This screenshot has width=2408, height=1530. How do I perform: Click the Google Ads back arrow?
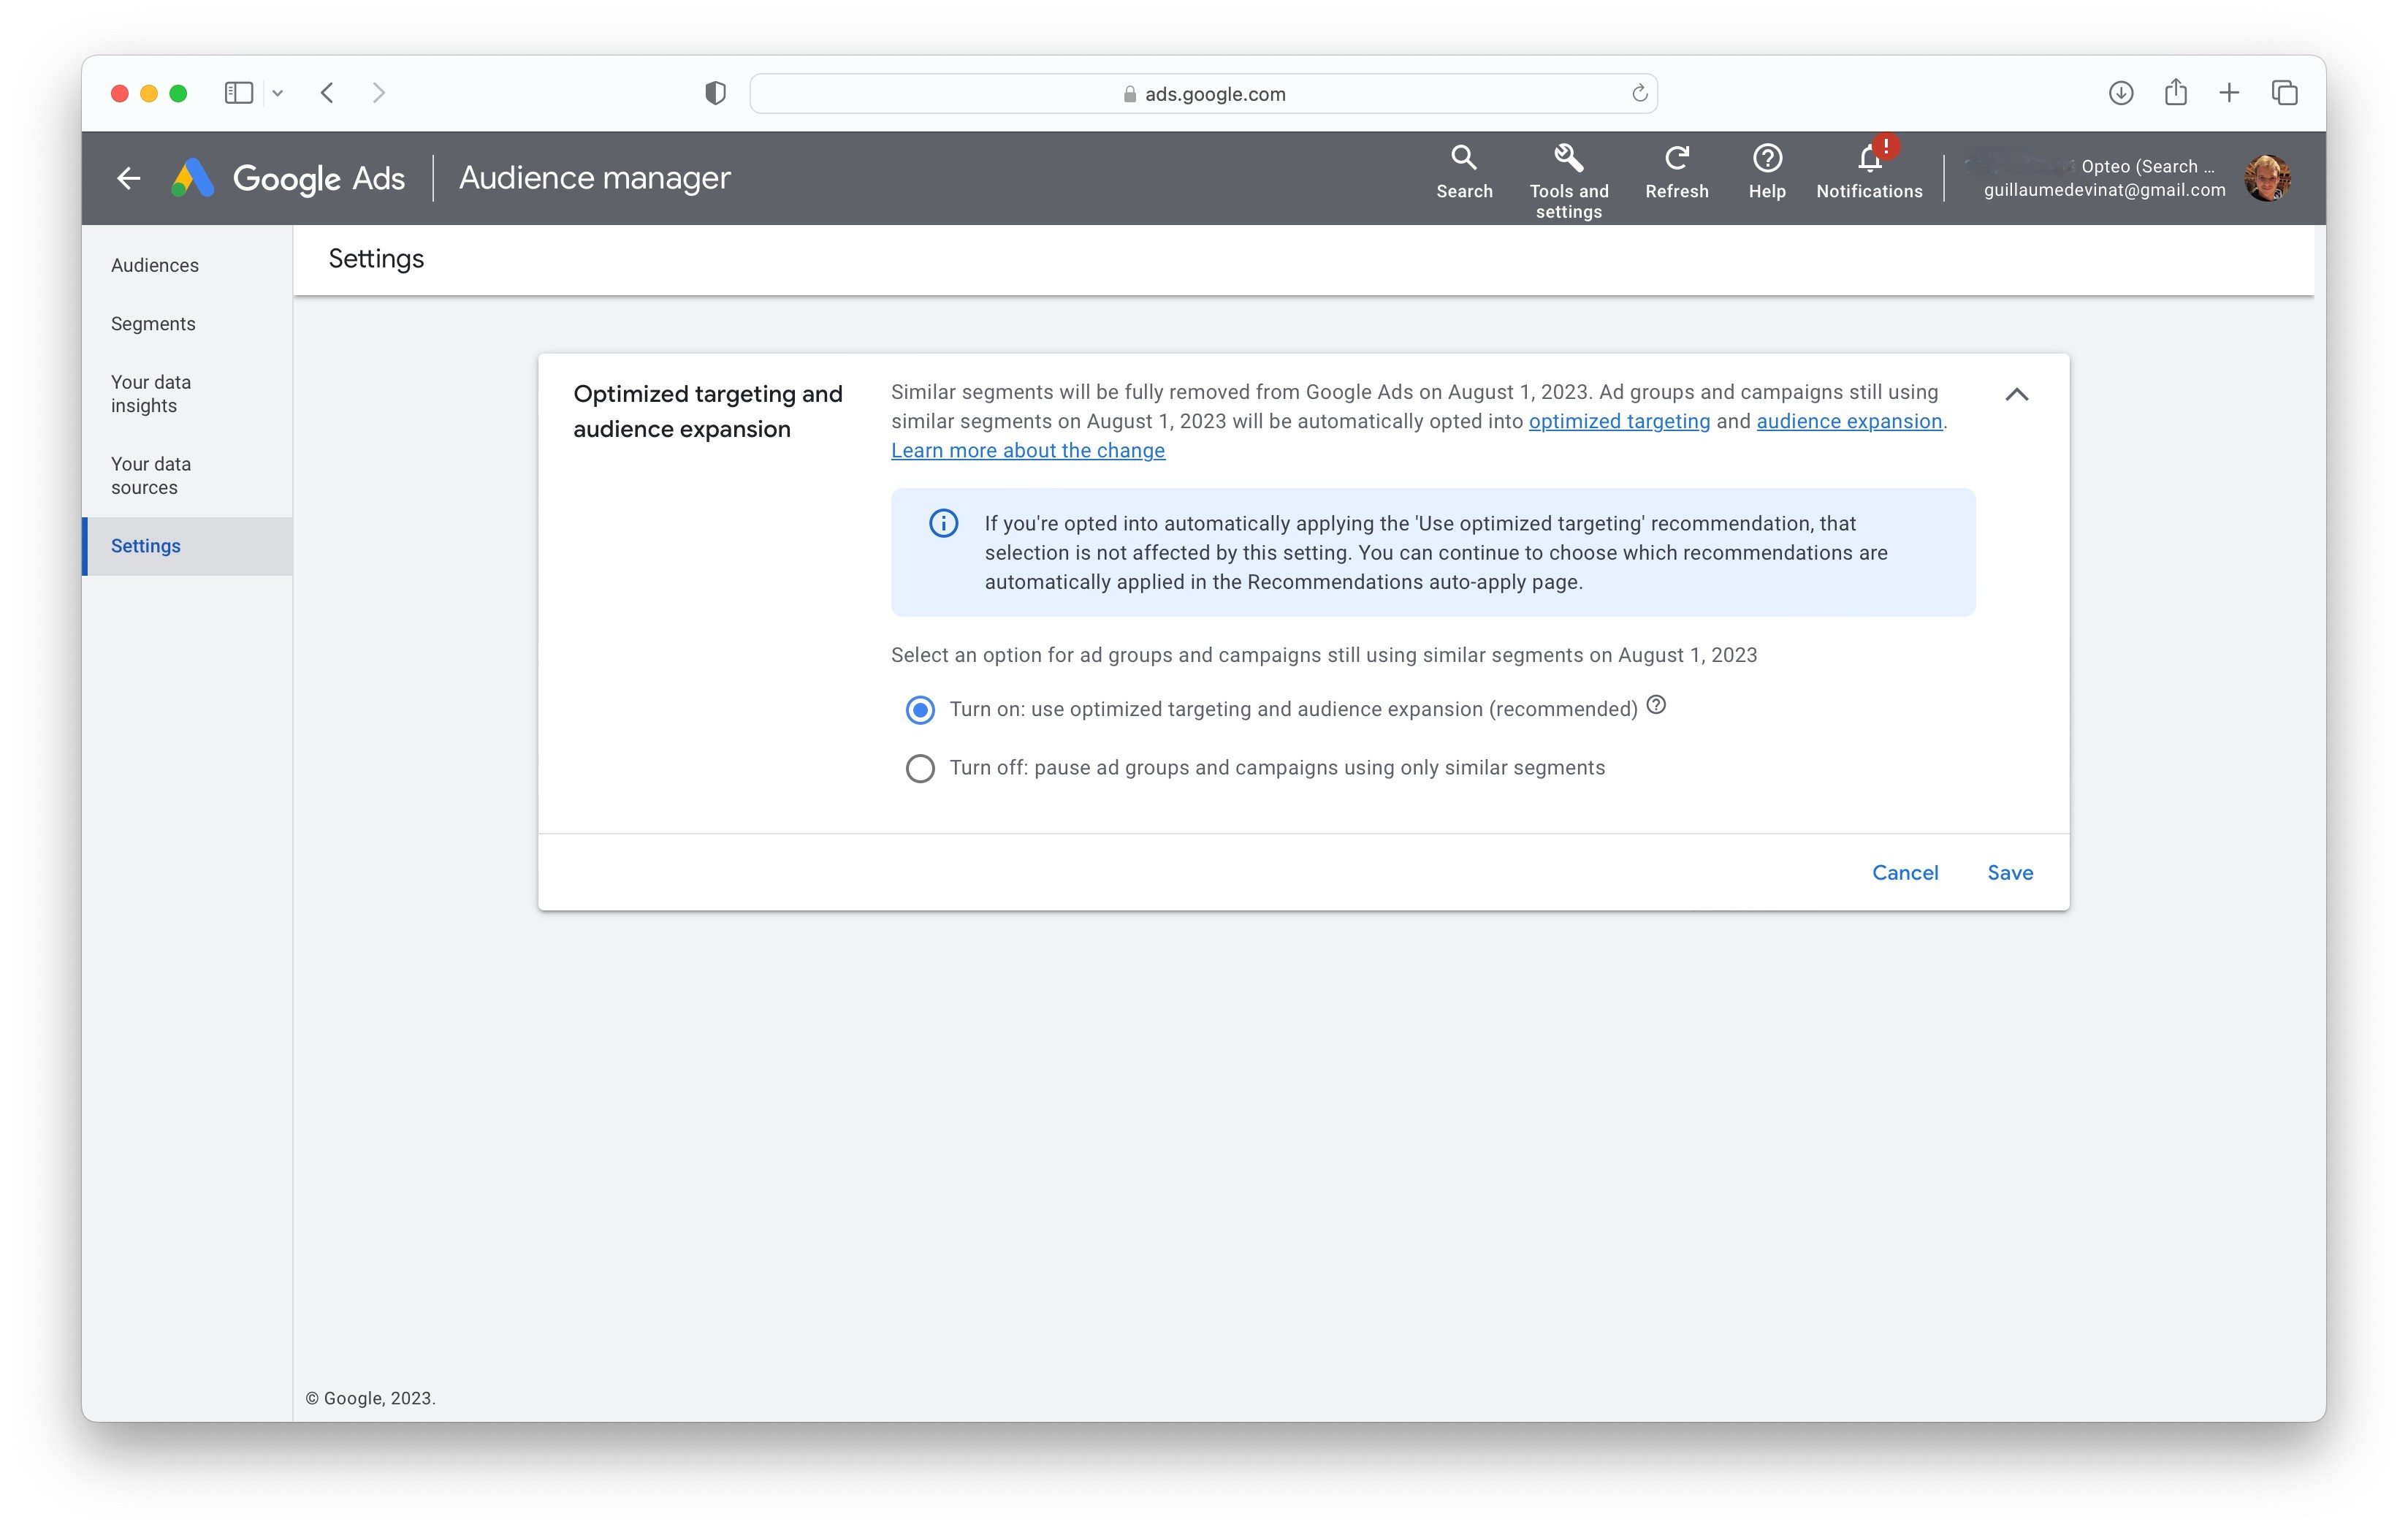pyautogui.click(x=128, y=178)
